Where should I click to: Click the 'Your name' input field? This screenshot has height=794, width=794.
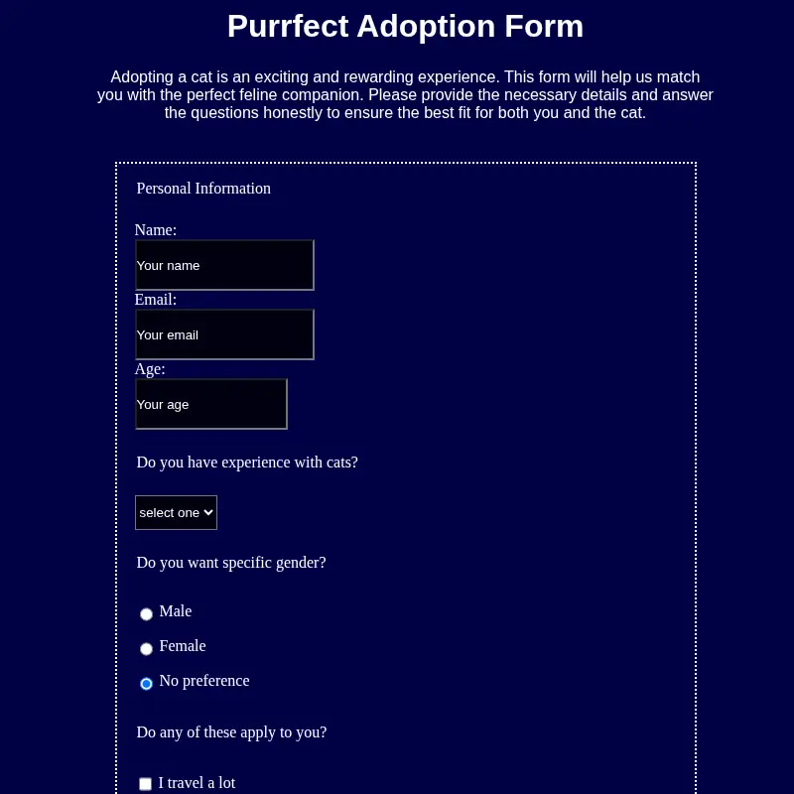224,265
